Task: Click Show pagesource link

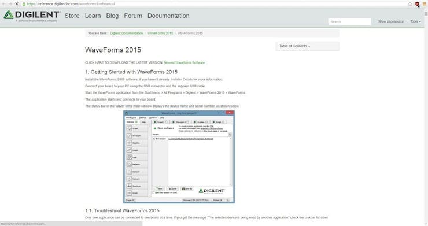Action: [390, 21]
